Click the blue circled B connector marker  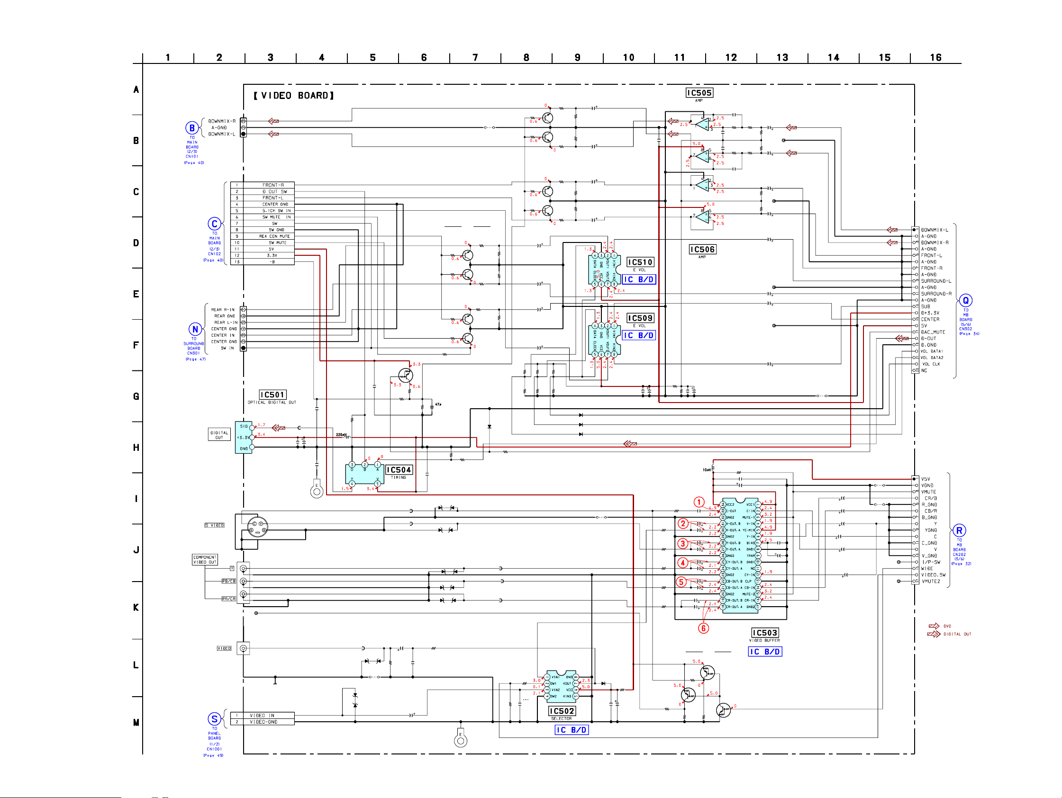[x=192, y=128]
